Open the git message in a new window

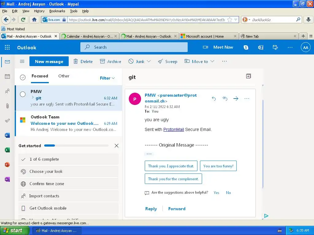(x=248, y=76)
